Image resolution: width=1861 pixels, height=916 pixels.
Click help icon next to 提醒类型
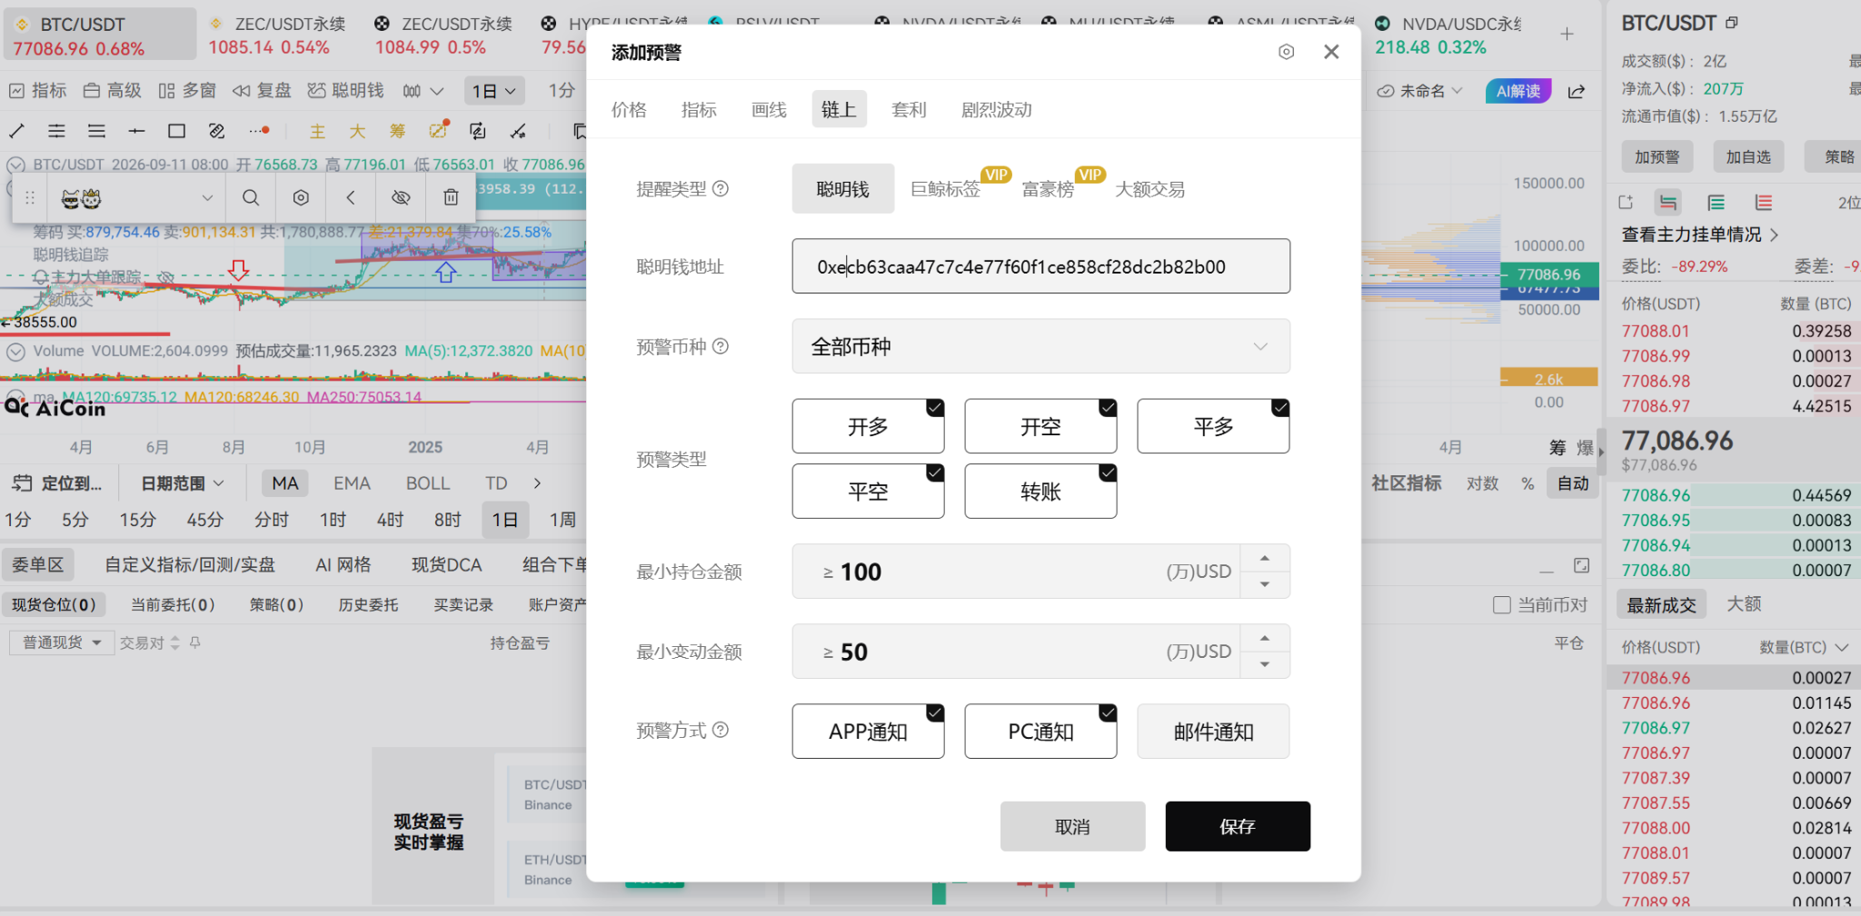tap(721, 188)
